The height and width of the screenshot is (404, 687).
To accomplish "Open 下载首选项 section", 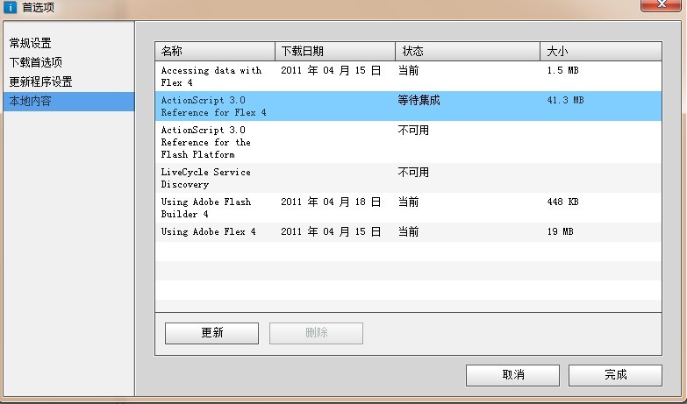I will point(35,62).
